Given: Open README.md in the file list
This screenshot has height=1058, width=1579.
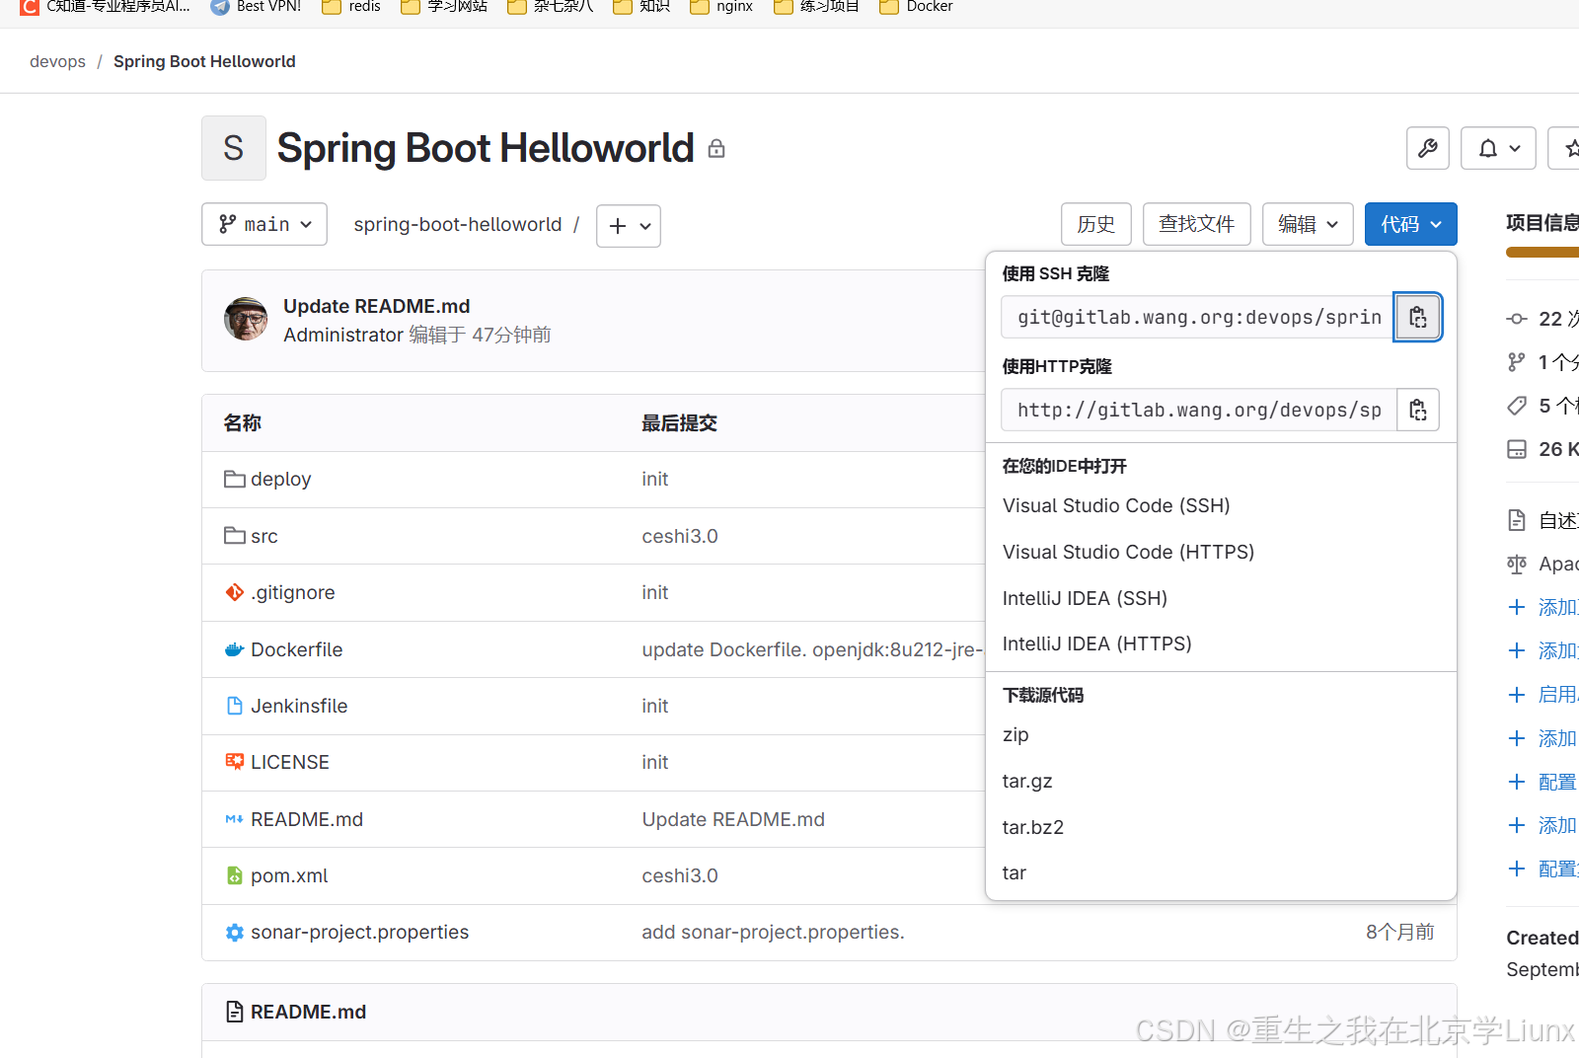Looking at the screenshot, I should point(307,819).
